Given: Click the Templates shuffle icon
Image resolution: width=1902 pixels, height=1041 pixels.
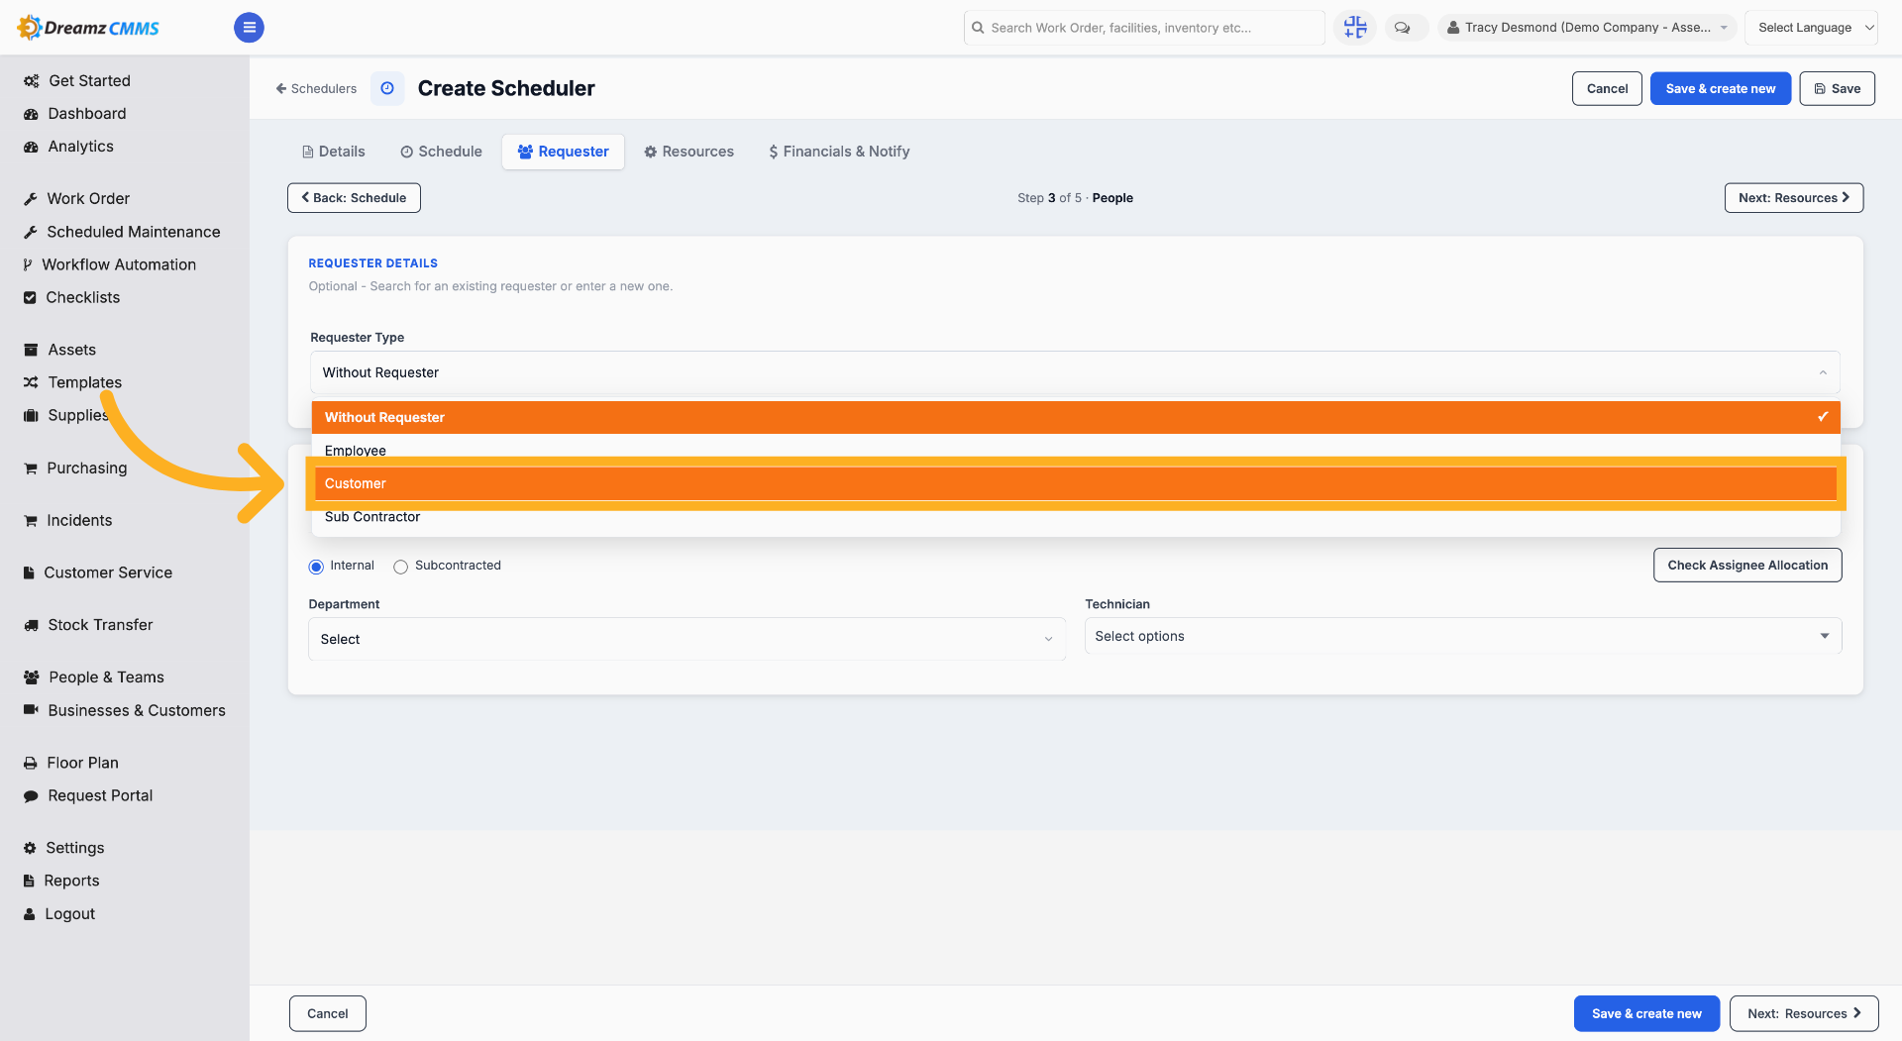Looking at the screenshot, I should pyautogui.click(x=31, y=382).
